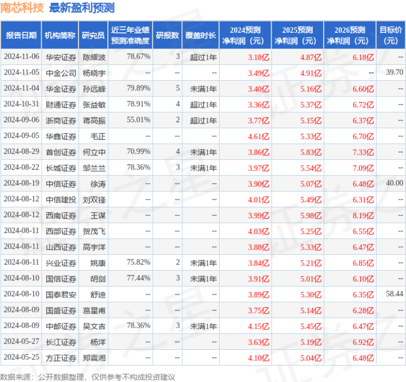Viewport: 406px width, 382px height.
Task: Click the 77.44% accuracy value
Action: click(x=138, y=278)
